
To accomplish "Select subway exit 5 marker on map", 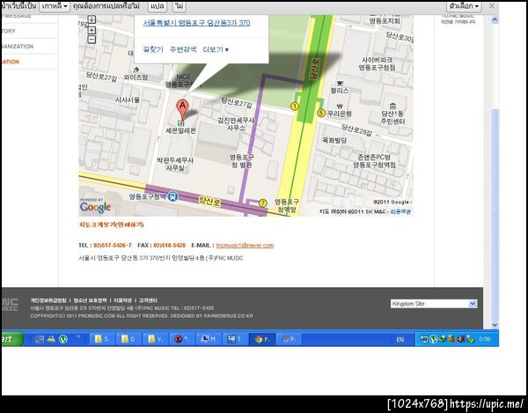I will [x=321, y=113].
